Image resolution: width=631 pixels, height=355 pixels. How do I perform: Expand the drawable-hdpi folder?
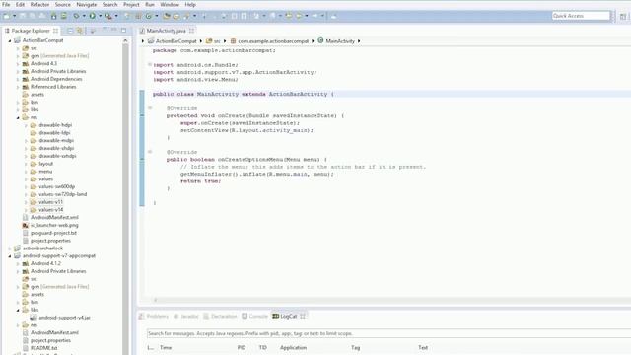27,125
